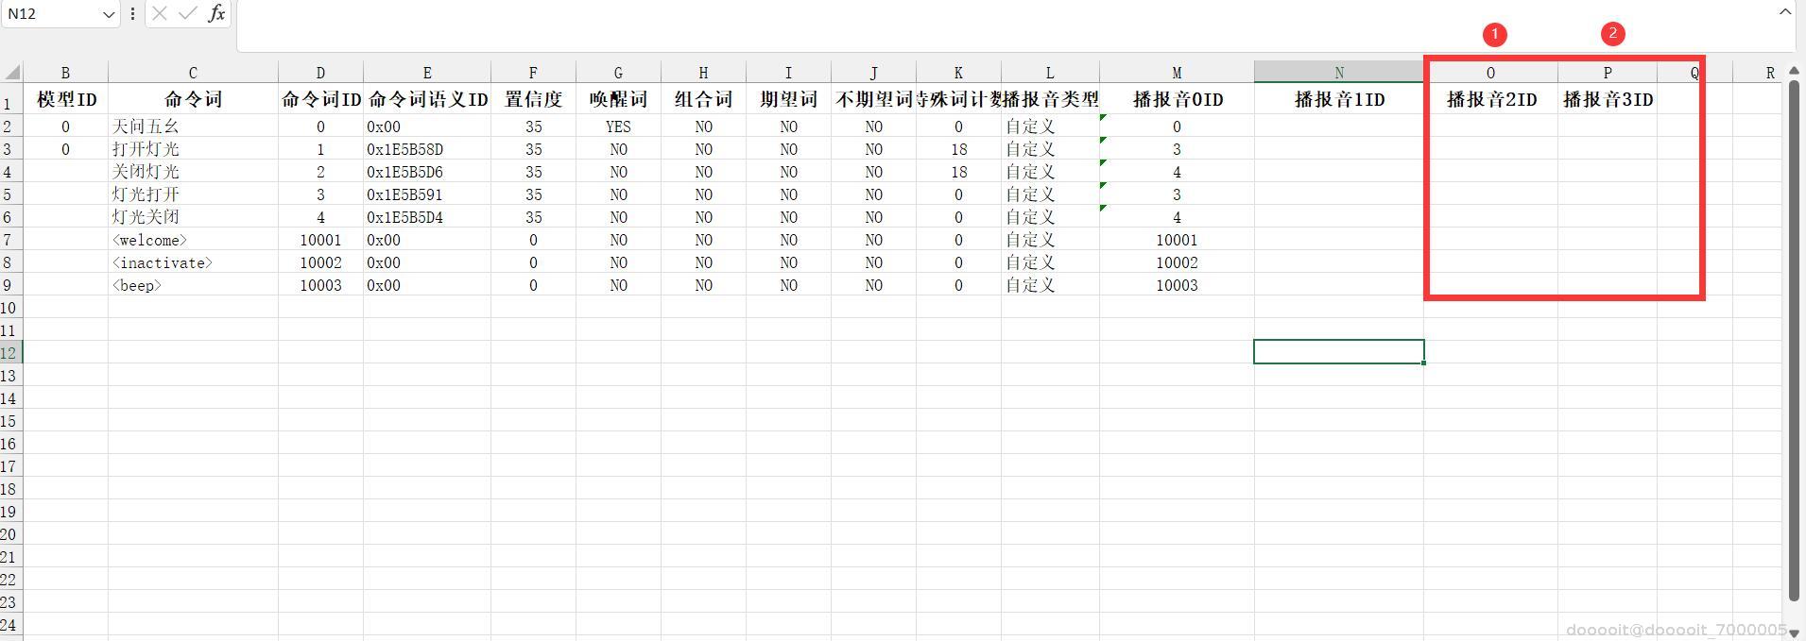This screenshot has height=641, width=1806.
Task: Select cell <welcome>
Action: [193, 240]
